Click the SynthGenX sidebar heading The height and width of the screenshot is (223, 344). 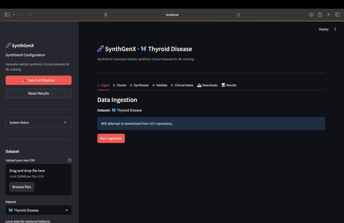(20, 46)
